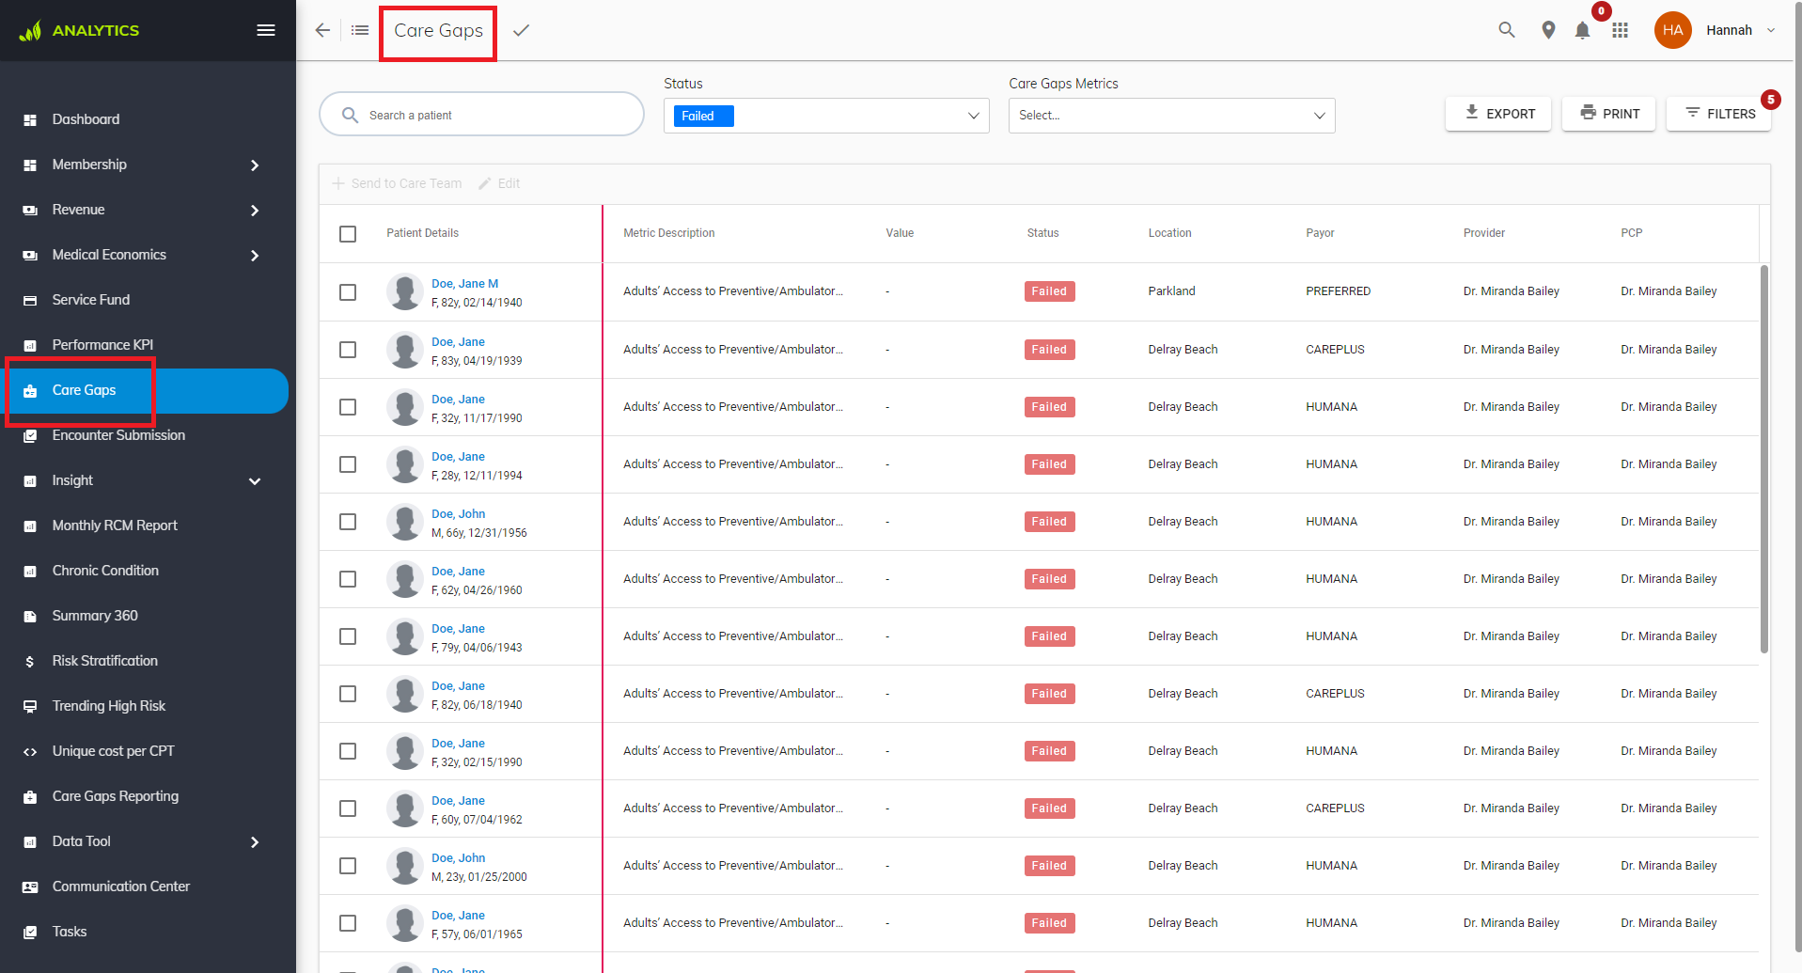Open Summary 360 menu item
Viewport: 1802px width, 973px height.
click(x=95, y=616)
